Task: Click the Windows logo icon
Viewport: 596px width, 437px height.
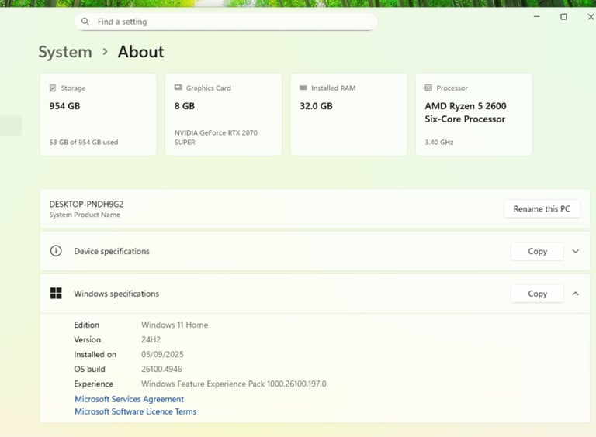Action: pyautogui.click(x=56, y=293)
